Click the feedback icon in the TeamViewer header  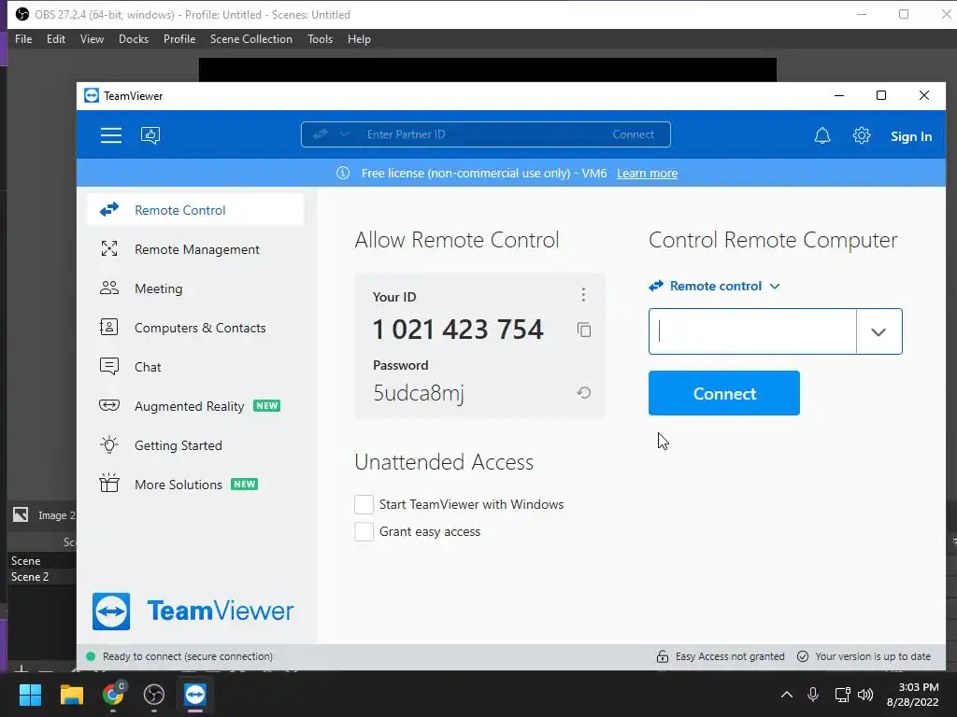[150, 134]
